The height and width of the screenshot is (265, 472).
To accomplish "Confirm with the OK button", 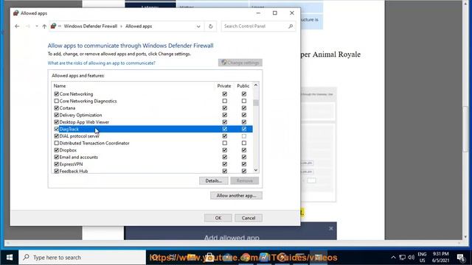I will [218, 218].
